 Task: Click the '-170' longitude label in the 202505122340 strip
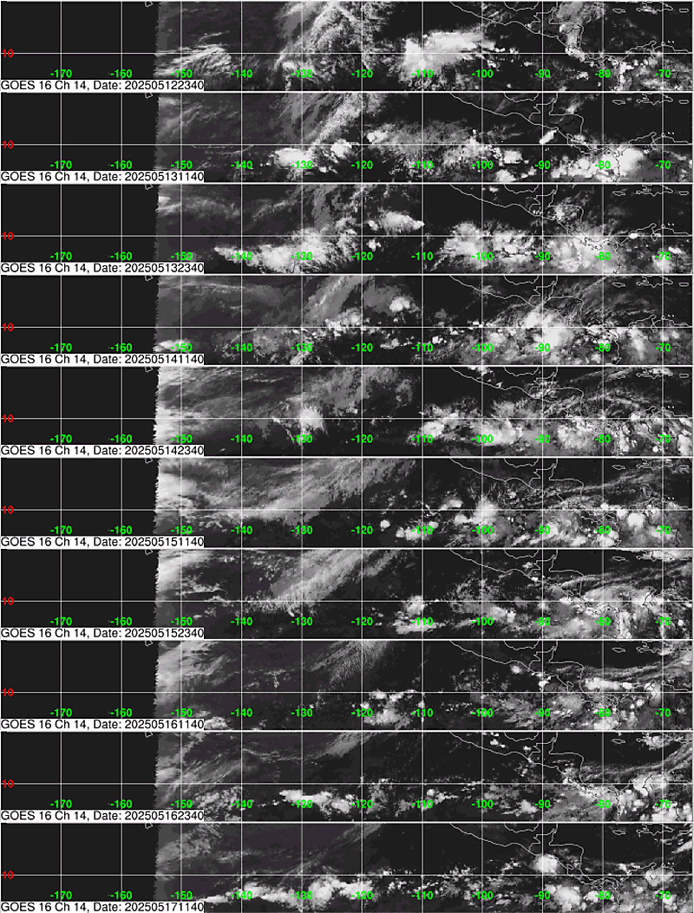62,74
